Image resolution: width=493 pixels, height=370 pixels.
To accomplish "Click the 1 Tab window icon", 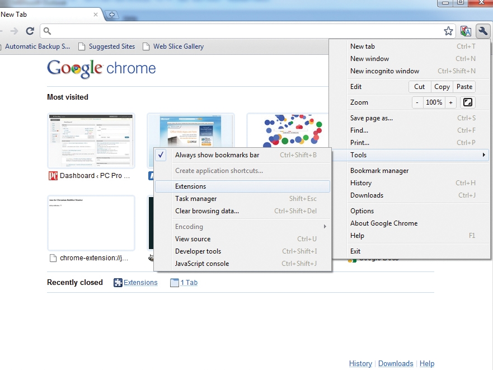I will coord(175,283).
